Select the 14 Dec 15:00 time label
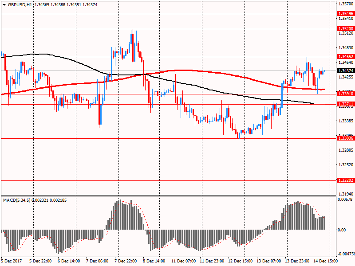The height and width of the screenshot is (266, 355). point(325,261)
